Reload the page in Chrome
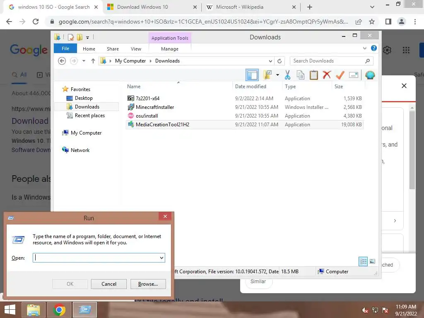The height and width of the screenshot is (318, 424). [36, 22]
